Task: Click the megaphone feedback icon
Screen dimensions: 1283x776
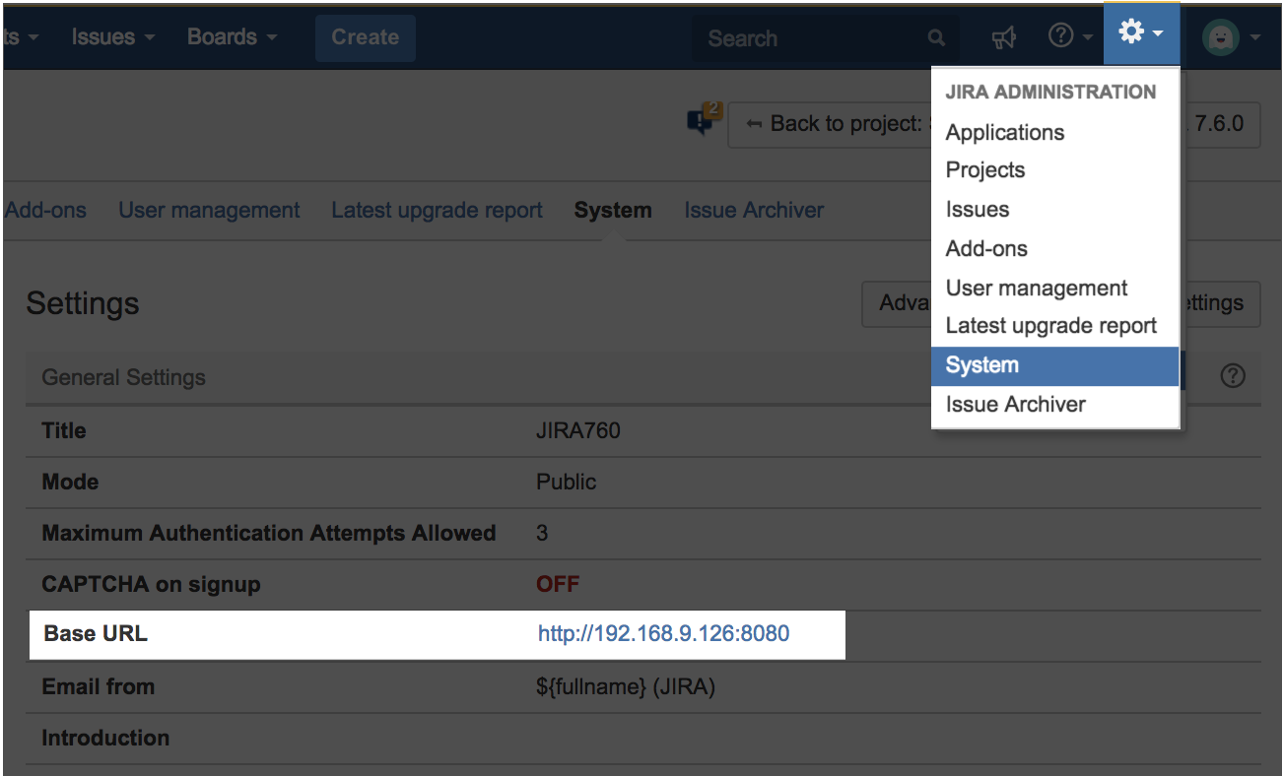Action: point(1003,37)
